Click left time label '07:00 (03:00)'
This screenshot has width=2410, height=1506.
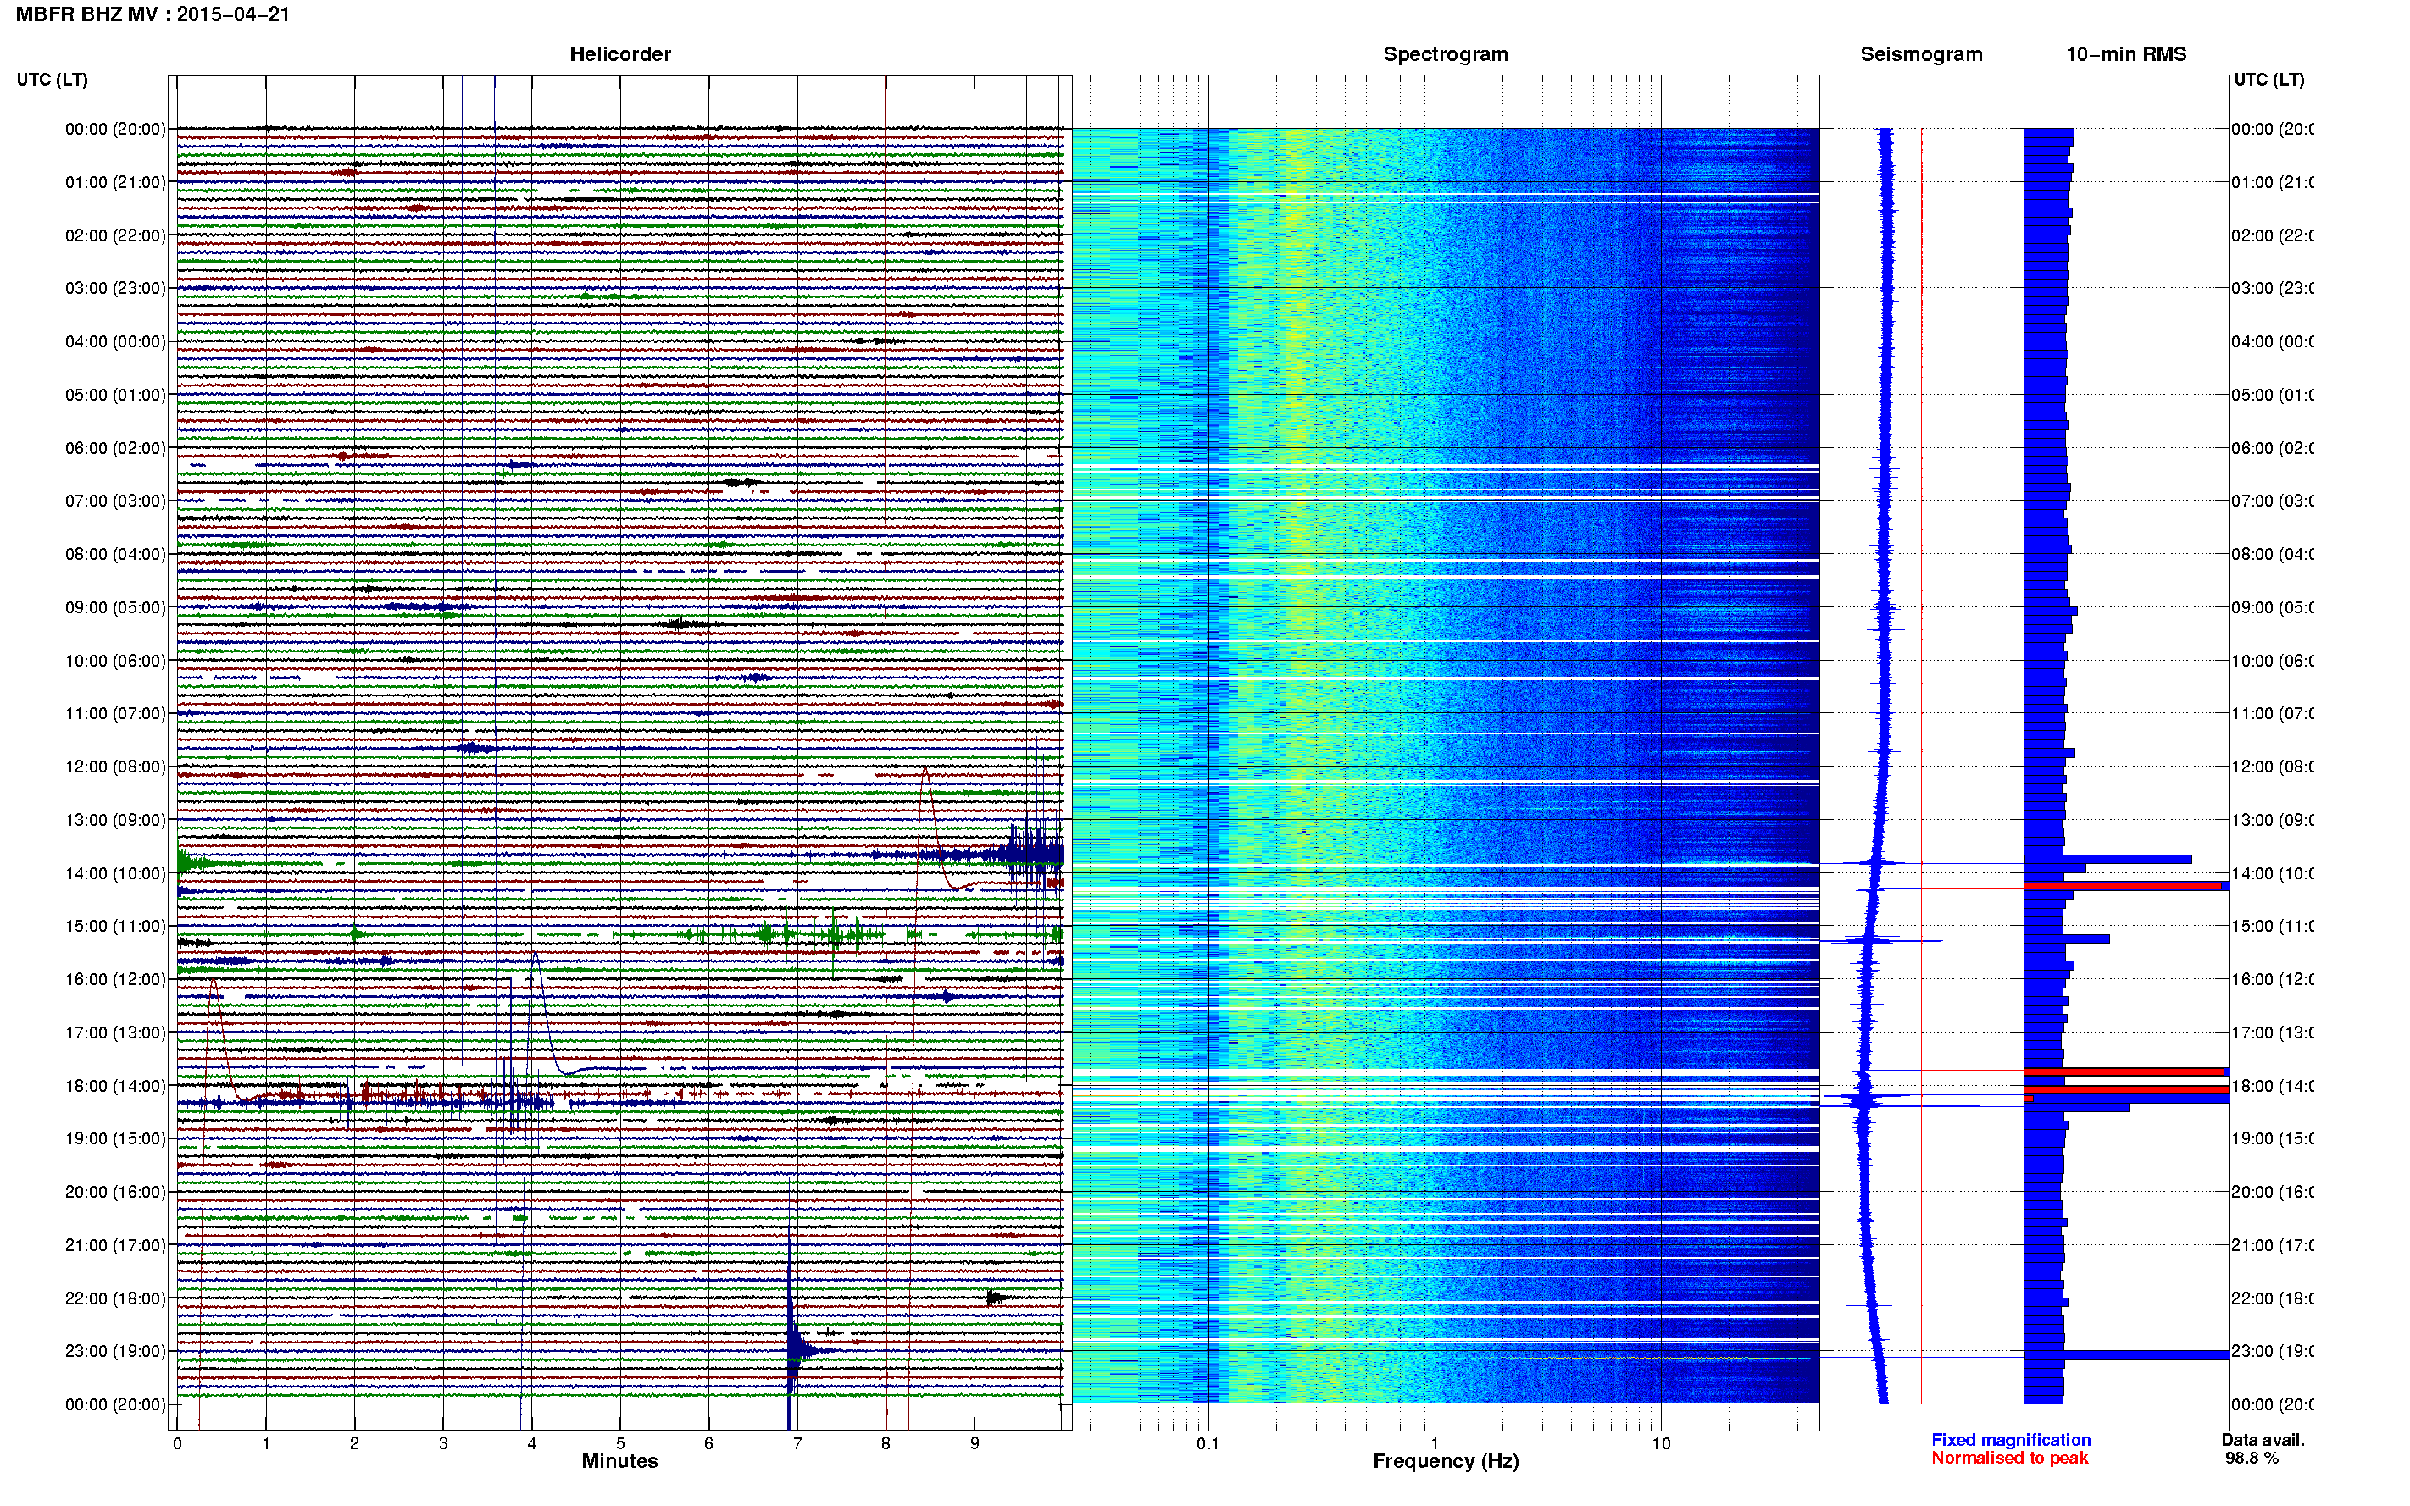tap(115, 500)
